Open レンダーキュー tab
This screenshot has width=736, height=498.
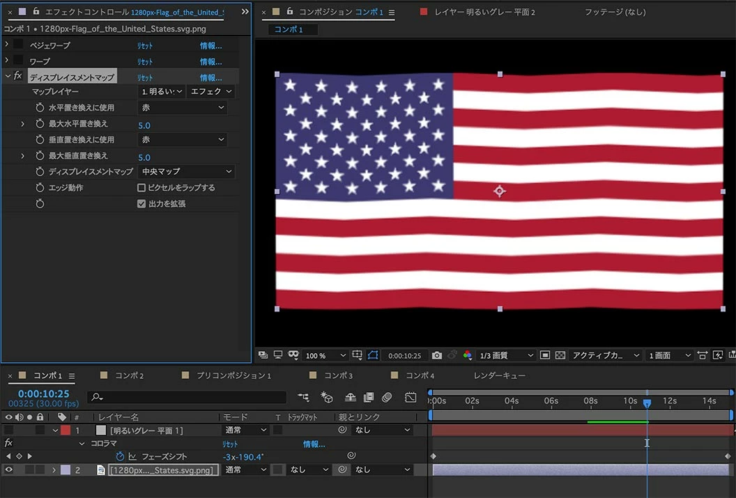(500, 375)
